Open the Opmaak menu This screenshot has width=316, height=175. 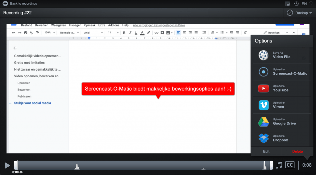(90, 25)
